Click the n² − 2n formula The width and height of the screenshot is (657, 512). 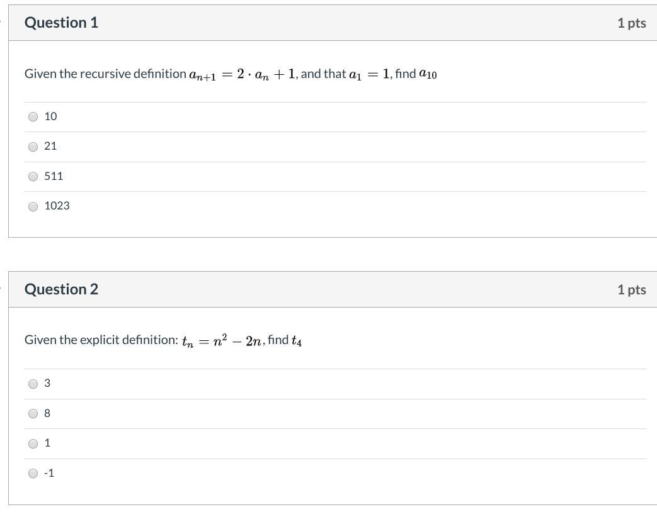[238, 340]
